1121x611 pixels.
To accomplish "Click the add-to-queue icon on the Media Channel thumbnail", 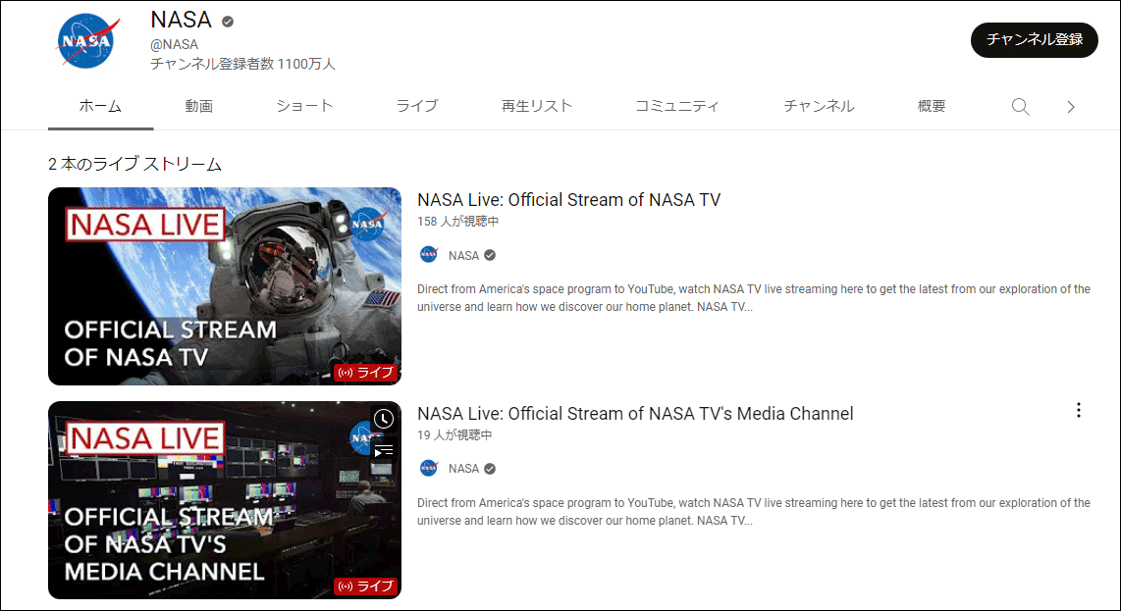I will click(x=384, y=450).
